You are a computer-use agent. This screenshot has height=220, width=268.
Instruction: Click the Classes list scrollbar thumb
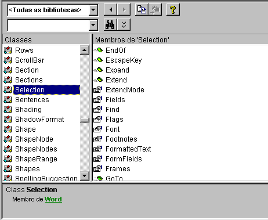[85, 120]
